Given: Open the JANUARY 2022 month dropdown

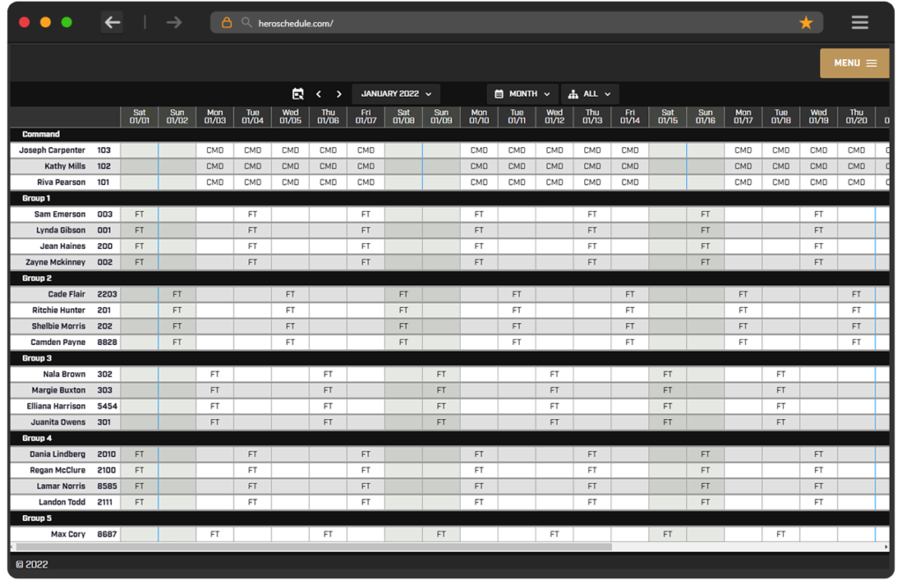Looking at the screenshot, I should point(394,93).
